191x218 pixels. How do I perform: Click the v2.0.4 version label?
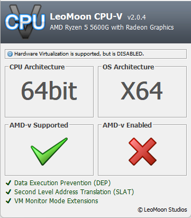137,17
